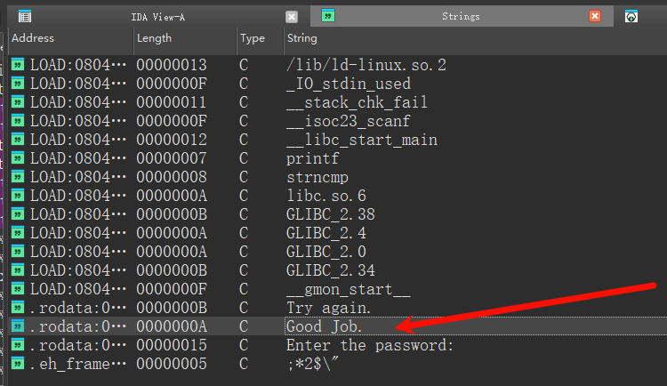
Task: Select the __gmon_start__ string
Action: click(x=349, y=289)
